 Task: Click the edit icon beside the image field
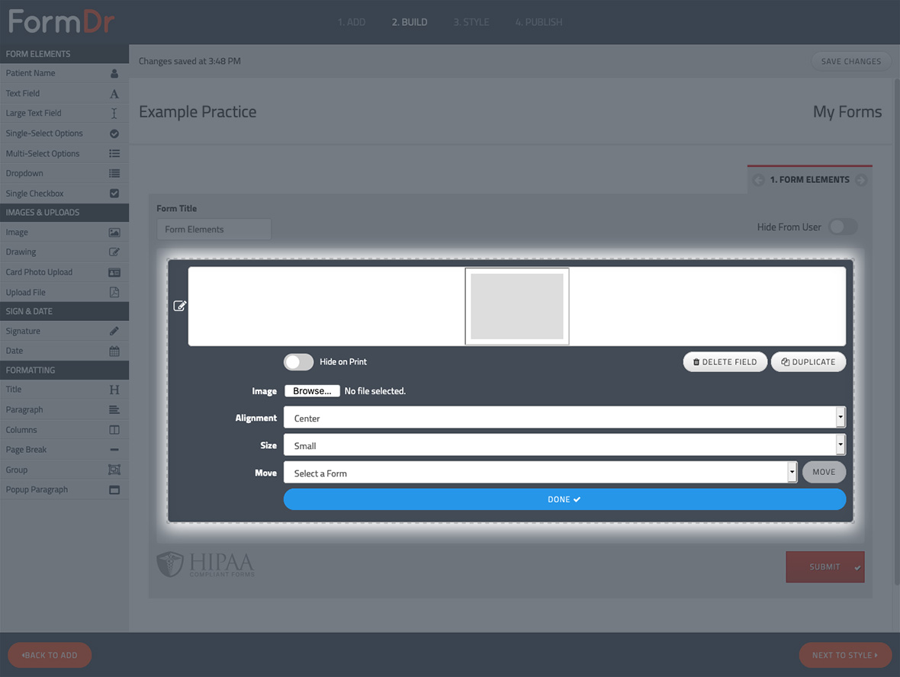[180, 306]
